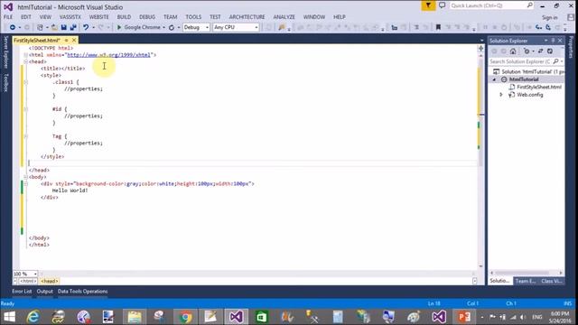Click the Open File folder icon
This screenshot has height=325, width=578.
(x=54, y=27)
